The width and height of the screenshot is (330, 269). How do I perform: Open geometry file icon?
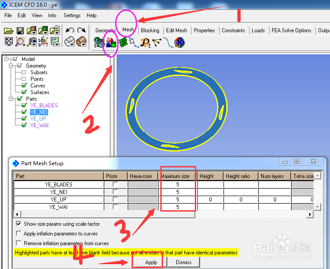tap(31, 30)
